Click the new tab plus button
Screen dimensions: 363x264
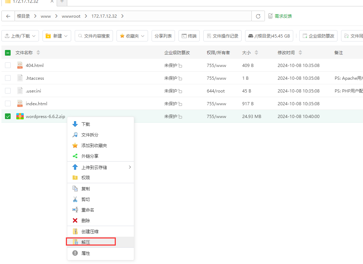coord(62,2)
